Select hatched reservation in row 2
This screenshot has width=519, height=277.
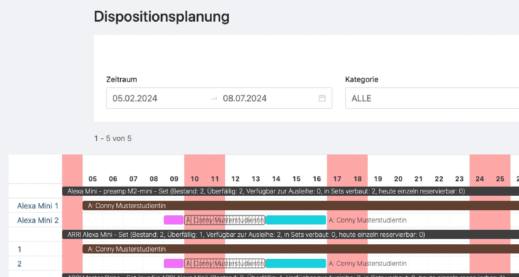click(x=224, y=263)
